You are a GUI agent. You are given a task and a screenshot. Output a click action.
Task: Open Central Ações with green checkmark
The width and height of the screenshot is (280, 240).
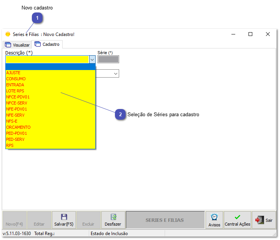238,220
